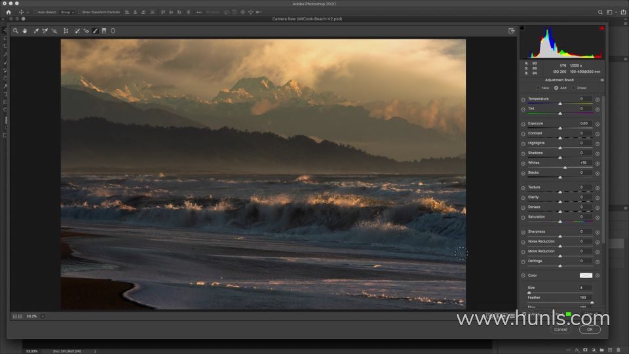Increase Clarity with the plus button
Screen dimensions: 629x354
click(x=598, y=198)
